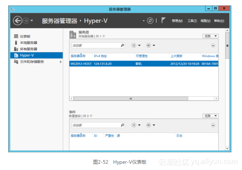
Task: Click the main vertical scrollbar thumb
Action: click(227, 45)
